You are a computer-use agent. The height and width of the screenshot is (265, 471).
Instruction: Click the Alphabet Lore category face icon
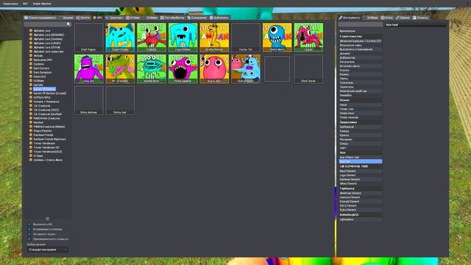[x=31, y=31]
